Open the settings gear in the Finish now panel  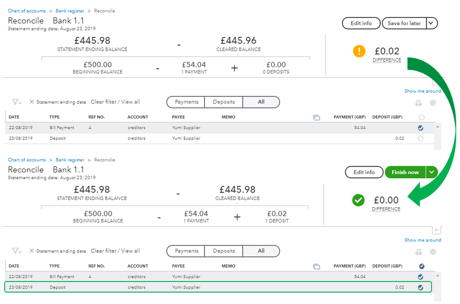[x=433, y=252]
